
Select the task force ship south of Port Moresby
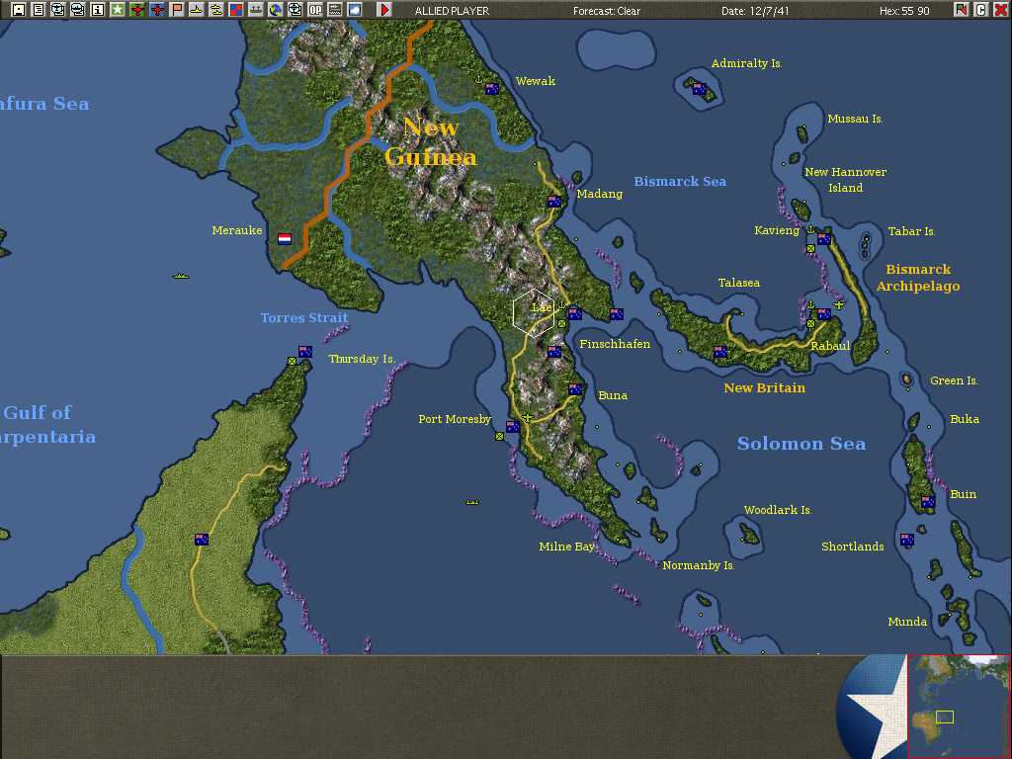(472, 501)
